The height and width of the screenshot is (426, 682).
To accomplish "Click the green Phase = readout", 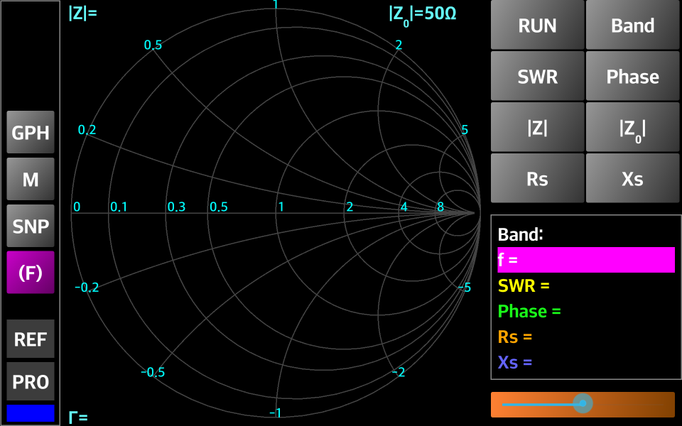I will (x=529, y=311).
